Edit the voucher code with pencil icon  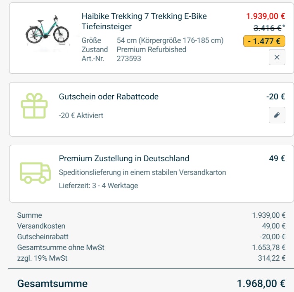pyautogui.click(x=277, y=115)
